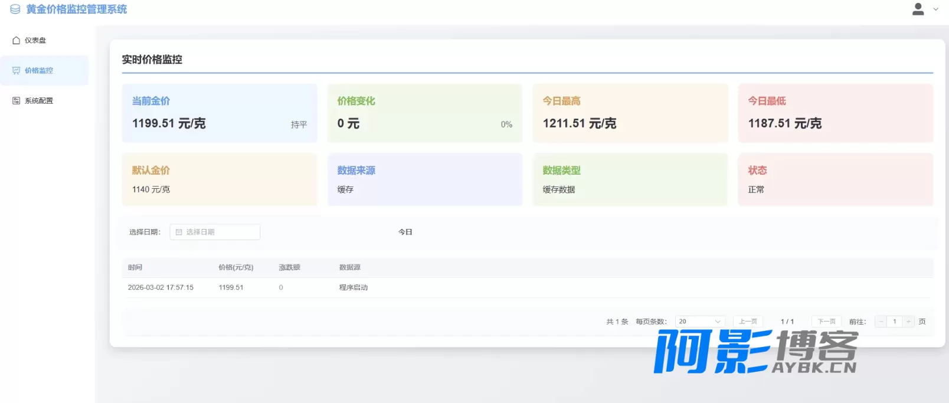Click the 0% change percentage

point(506,124)
